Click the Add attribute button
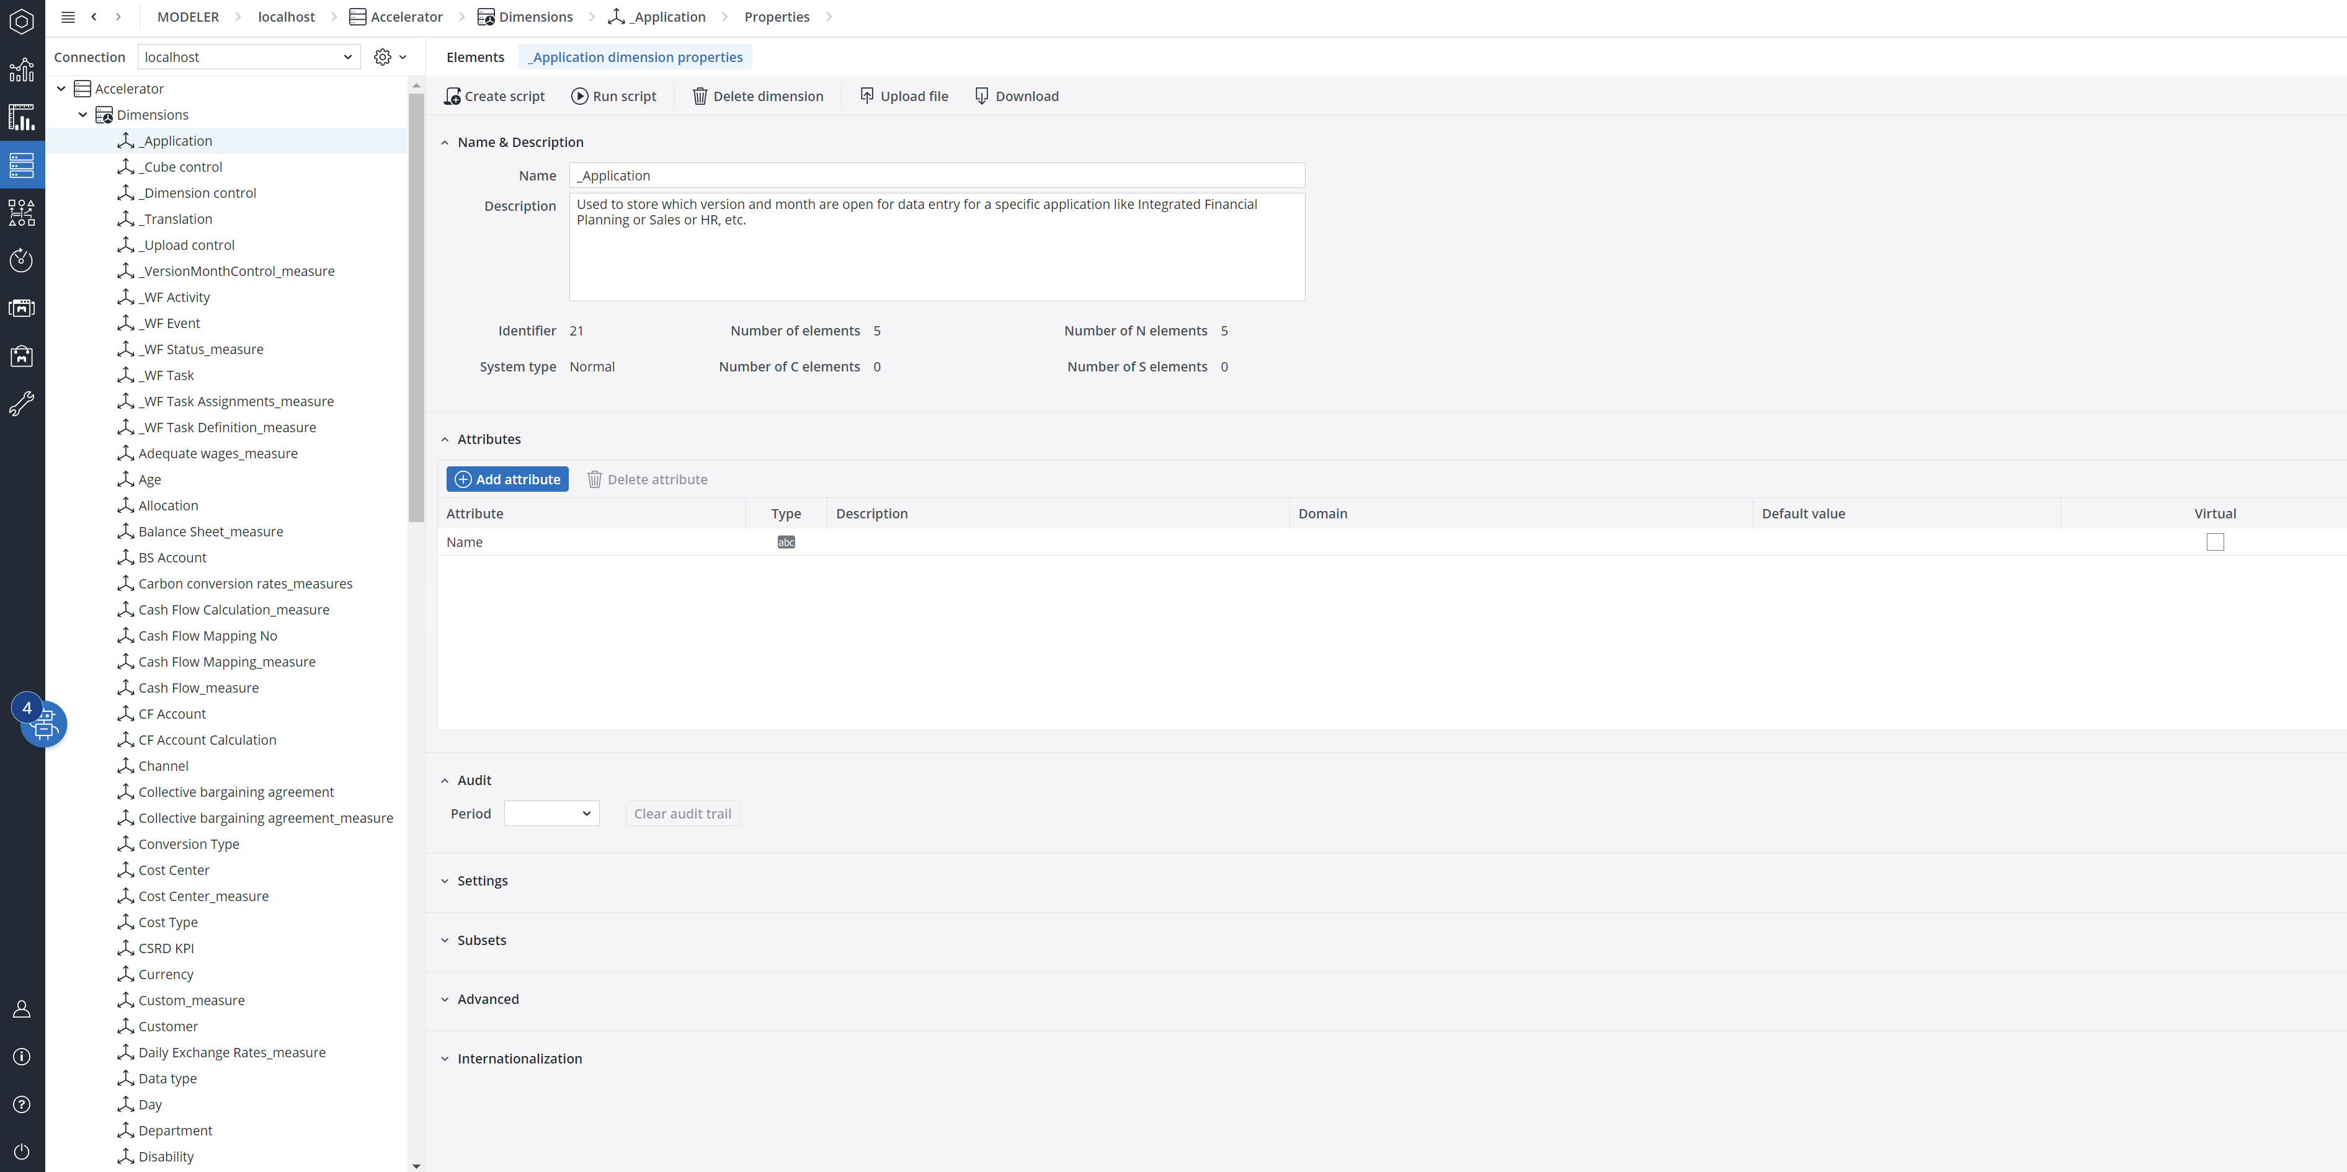 (x=507, y=479)
